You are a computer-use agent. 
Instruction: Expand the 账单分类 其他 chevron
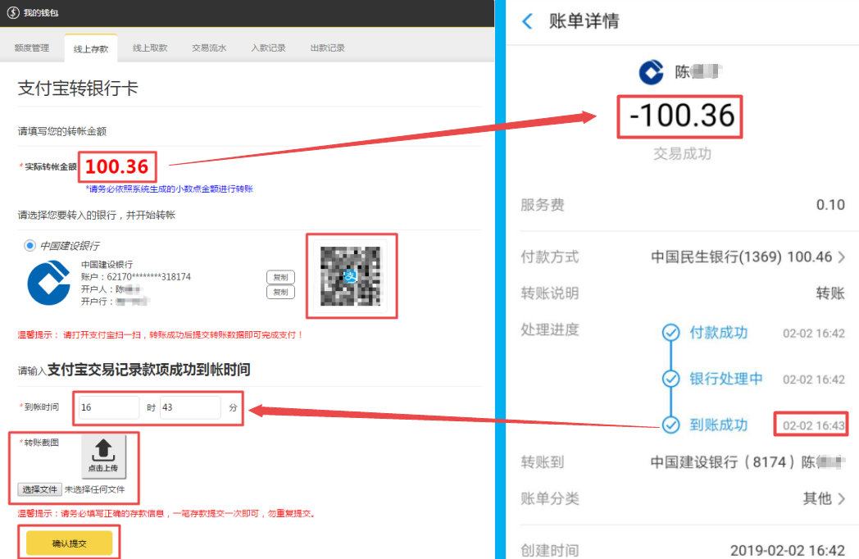[x=842, y=498]
